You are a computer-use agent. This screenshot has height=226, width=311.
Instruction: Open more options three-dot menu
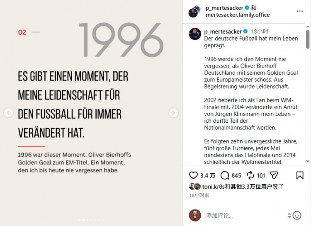coord(300,11)
